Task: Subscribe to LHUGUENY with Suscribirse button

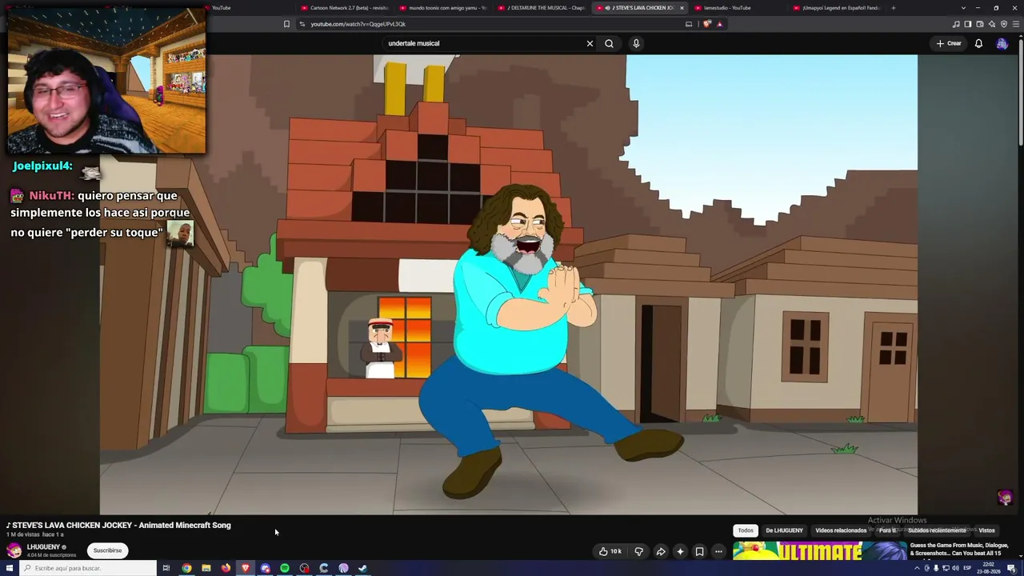Action: point(107,550)
